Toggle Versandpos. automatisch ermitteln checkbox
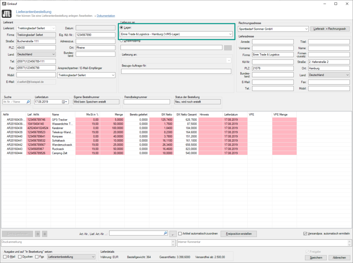353x263 pixels. (x=305, y=234)
